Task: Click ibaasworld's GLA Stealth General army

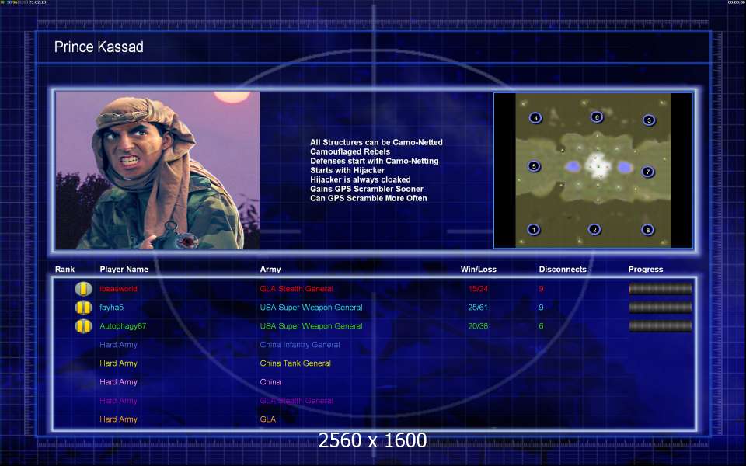Action: (x=296, y=289)
